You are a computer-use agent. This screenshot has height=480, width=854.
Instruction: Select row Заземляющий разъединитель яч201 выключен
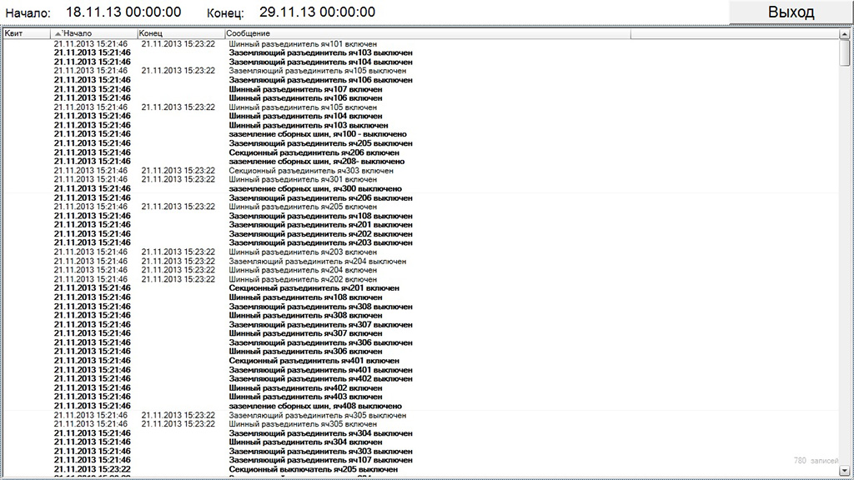click(x=420, y=225)
